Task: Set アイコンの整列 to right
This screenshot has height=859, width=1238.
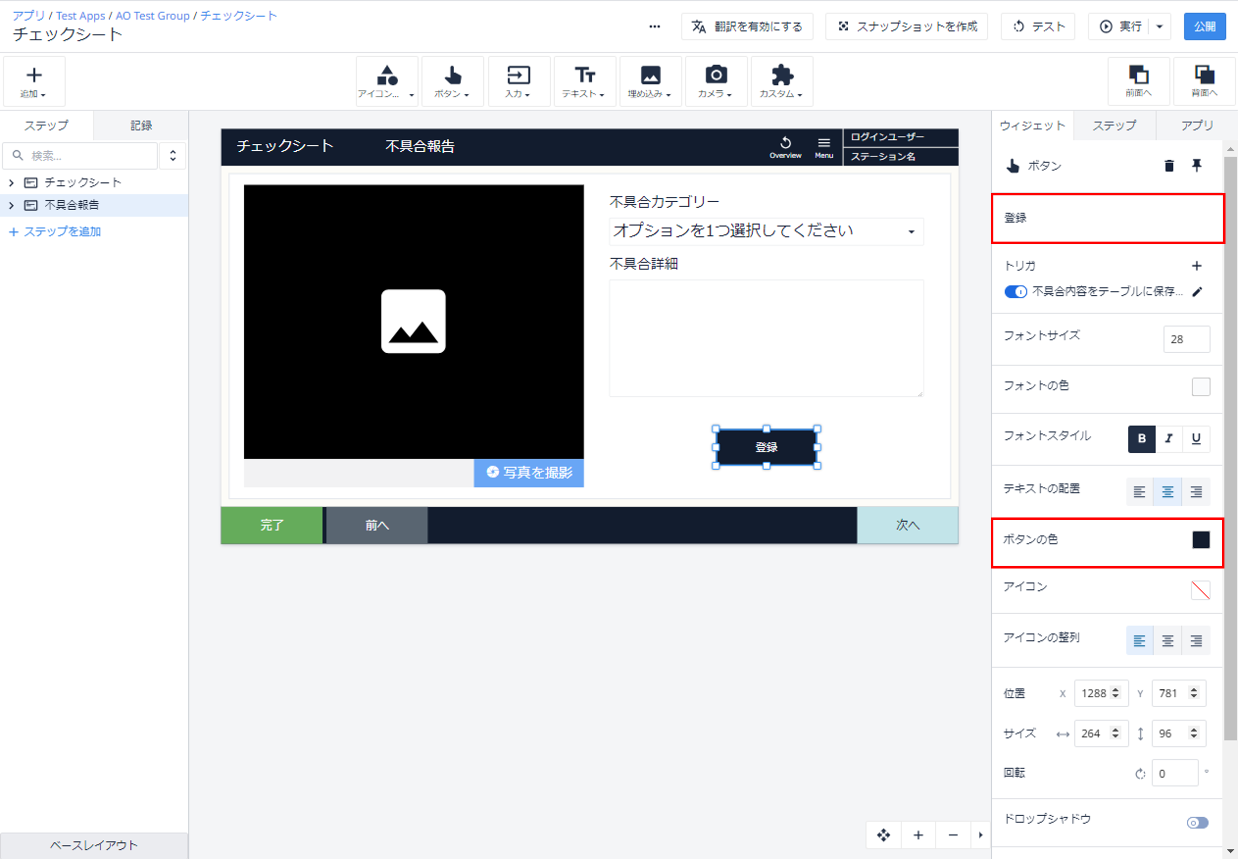Action: (x=1196, y=640)
